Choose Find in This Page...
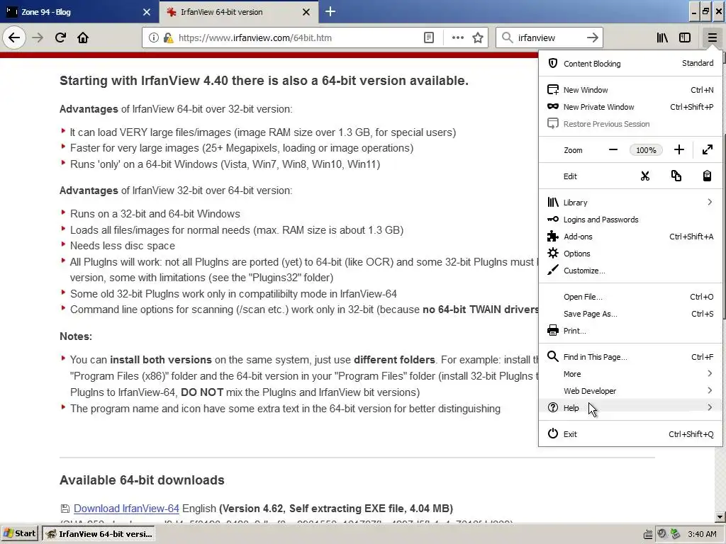Screen dimensions: 726x544 click(630, 357)
